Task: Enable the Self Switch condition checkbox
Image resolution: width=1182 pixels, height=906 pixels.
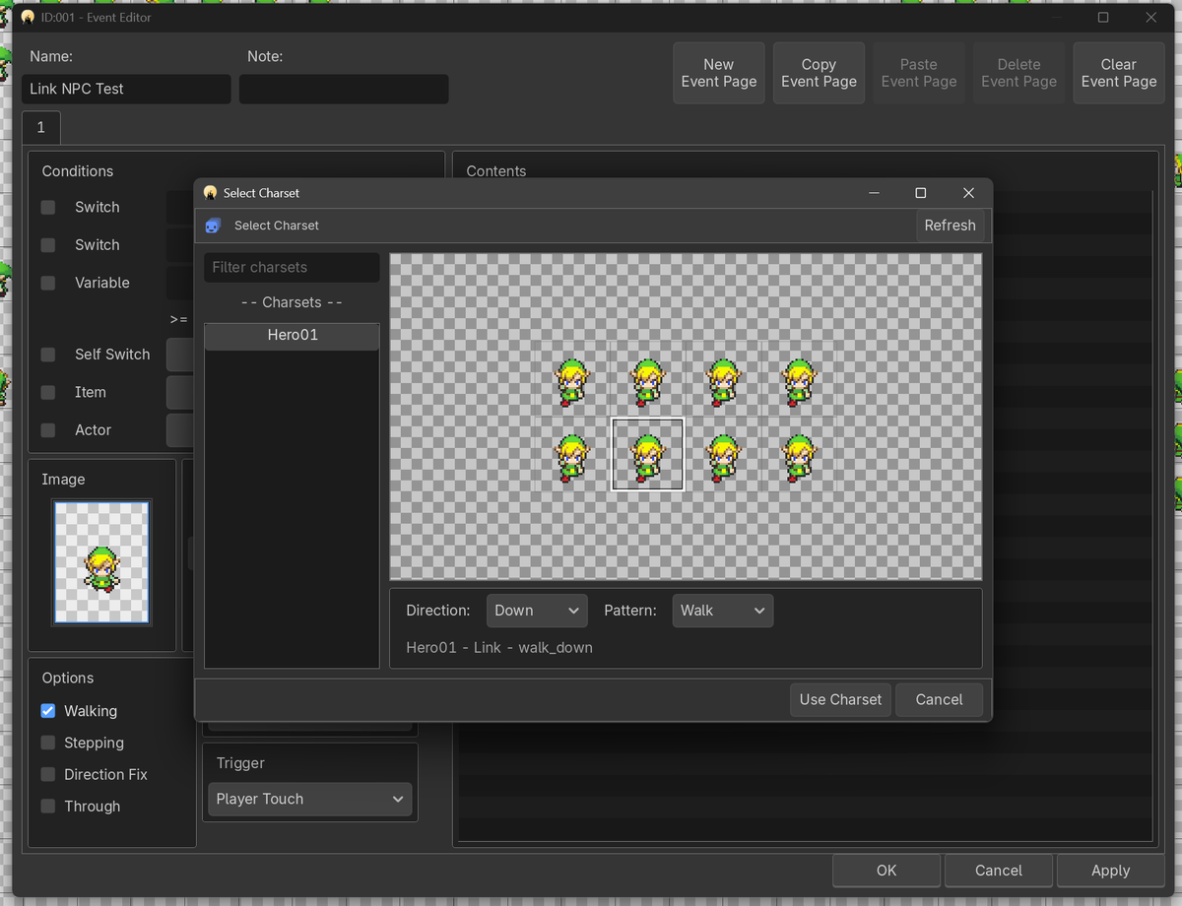Action: point(48,355)
